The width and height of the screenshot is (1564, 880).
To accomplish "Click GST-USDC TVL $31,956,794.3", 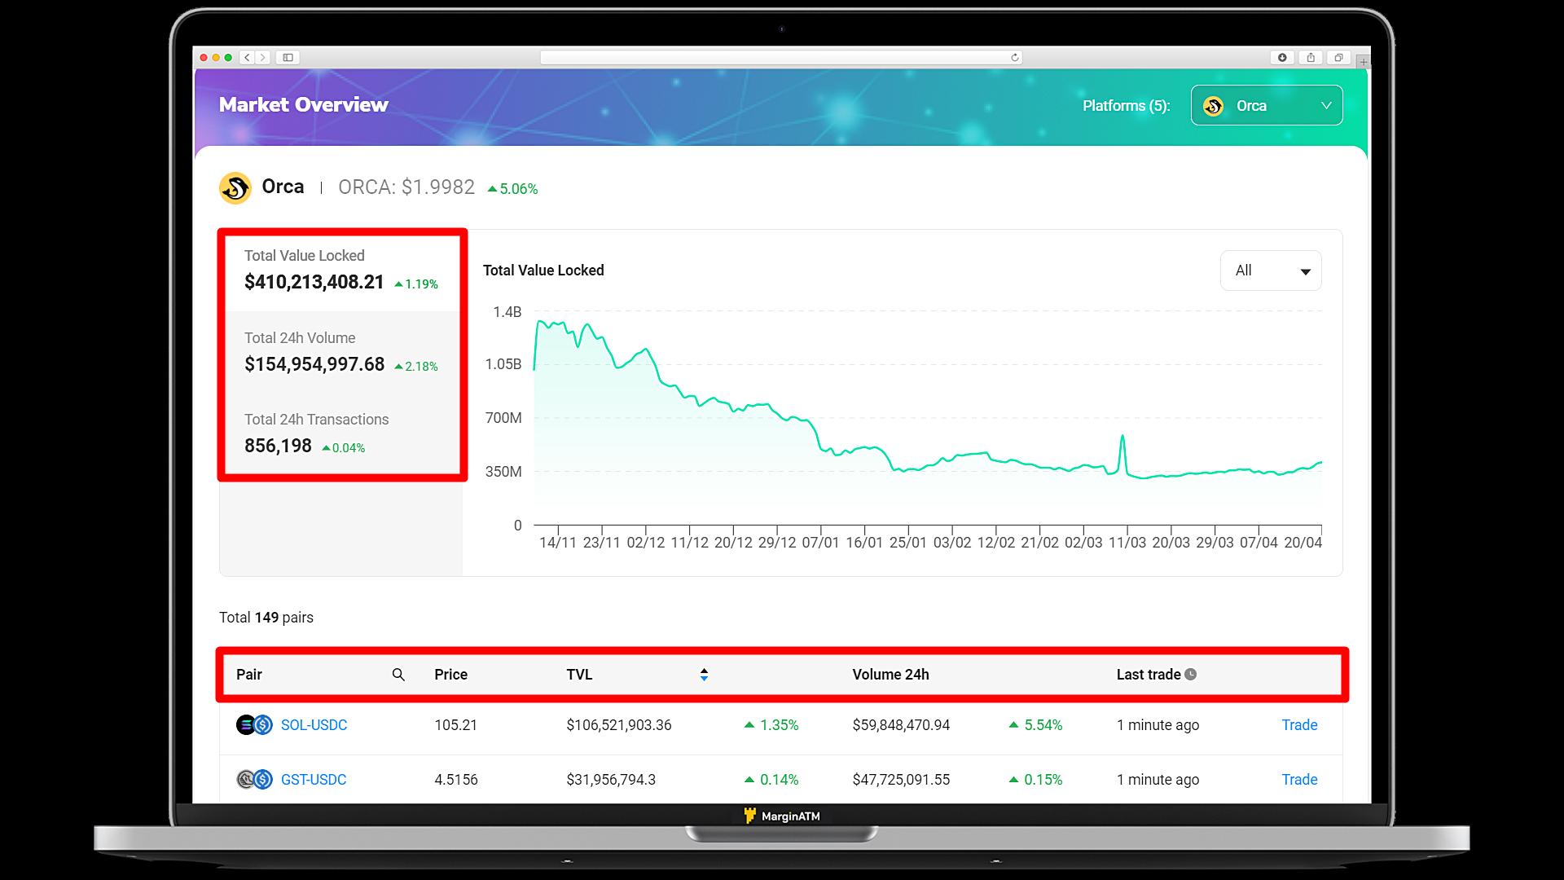I will [611, 780].
